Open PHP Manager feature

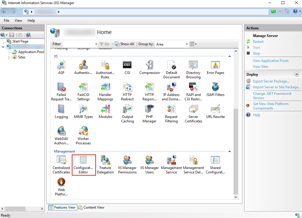[149, 113]
